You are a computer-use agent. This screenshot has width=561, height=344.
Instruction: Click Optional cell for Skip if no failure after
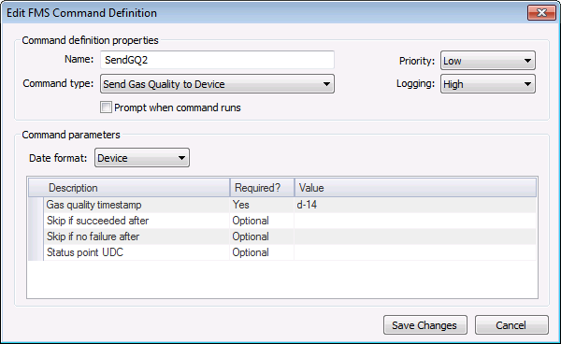coord(262,236)
